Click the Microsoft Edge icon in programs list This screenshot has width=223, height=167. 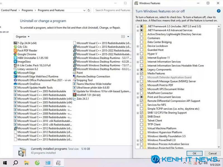coord(15,73)
